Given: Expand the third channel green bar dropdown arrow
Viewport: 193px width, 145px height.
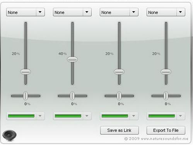Looking at the screenshot, I should 134,116.
